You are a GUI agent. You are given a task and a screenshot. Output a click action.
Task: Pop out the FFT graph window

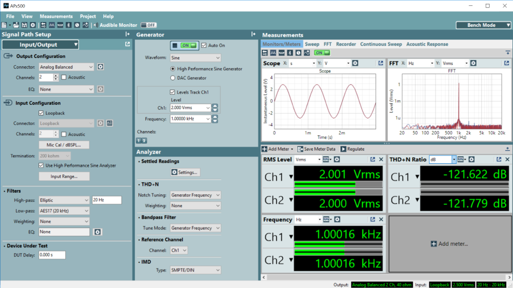tap(507, 63)
